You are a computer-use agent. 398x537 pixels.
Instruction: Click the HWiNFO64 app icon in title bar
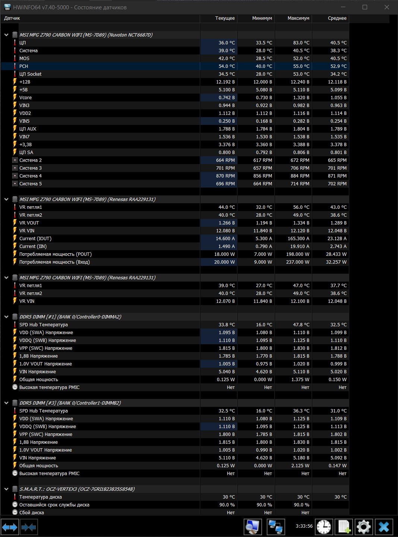point(7,7)
